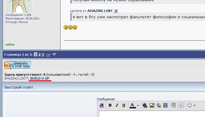Viewport: 205px width, 117px height.
Task: Go to page 3 of the thread
Action: [43, 54]
